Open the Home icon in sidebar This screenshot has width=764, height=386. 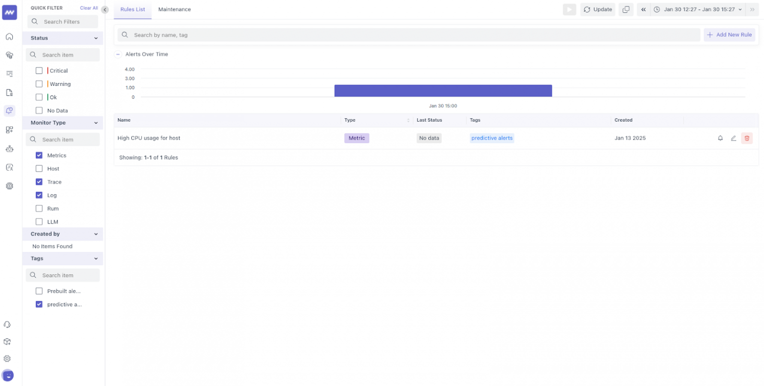coord(9,37)
